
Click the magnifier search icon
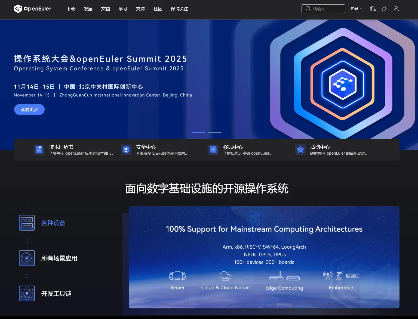point(308,9)
